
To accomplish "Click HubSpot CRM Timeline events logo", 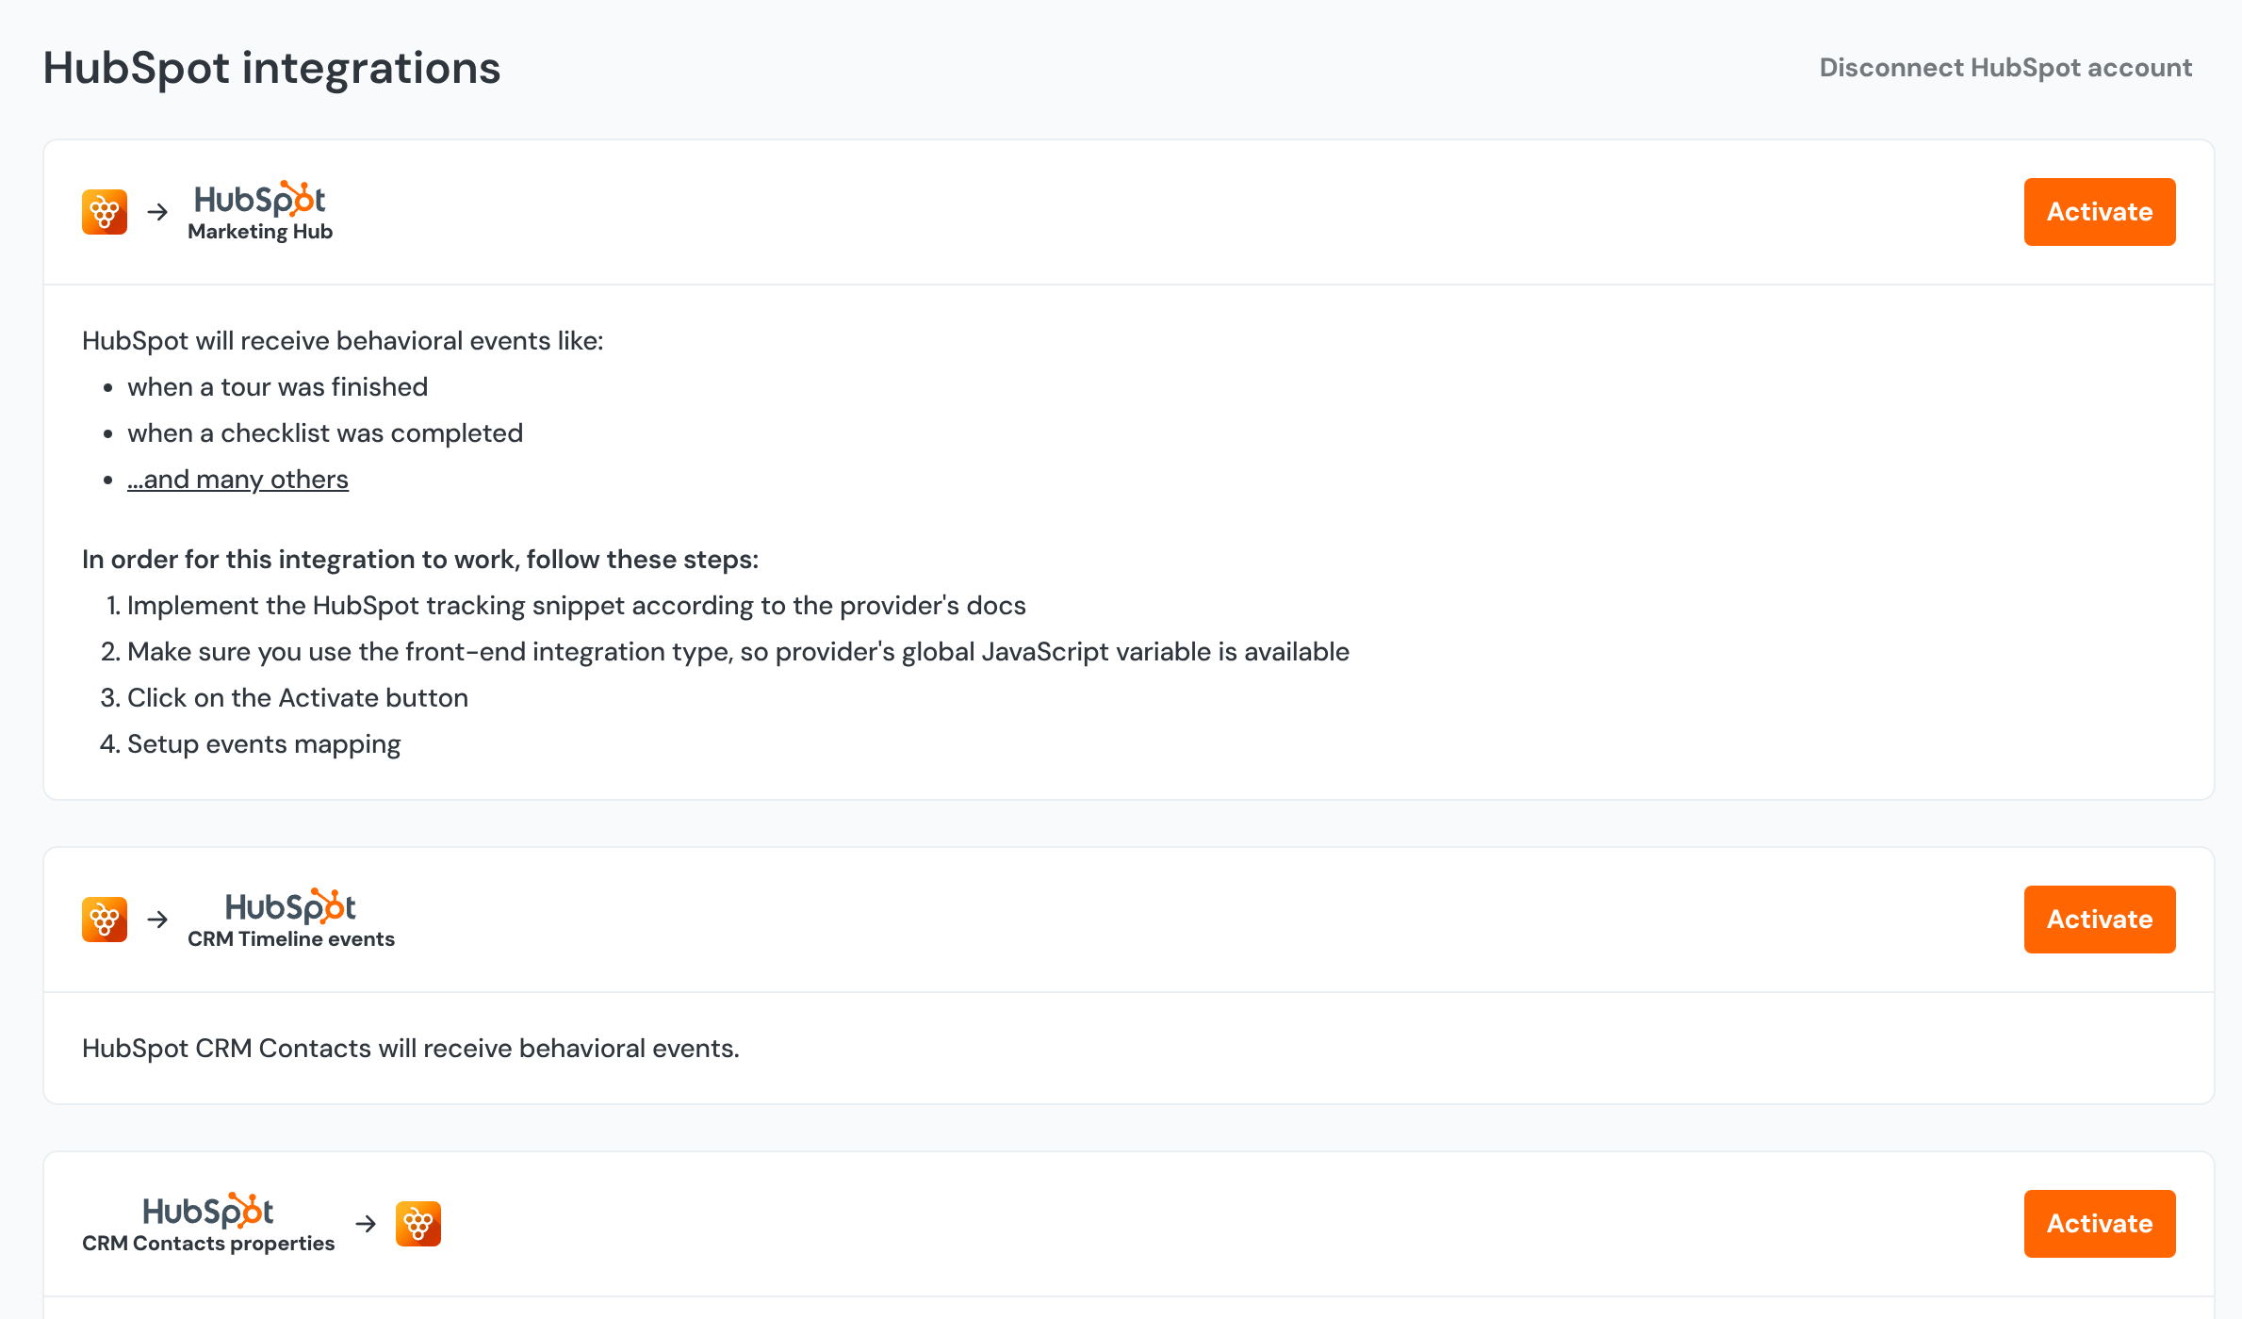I will coord(290,920).
